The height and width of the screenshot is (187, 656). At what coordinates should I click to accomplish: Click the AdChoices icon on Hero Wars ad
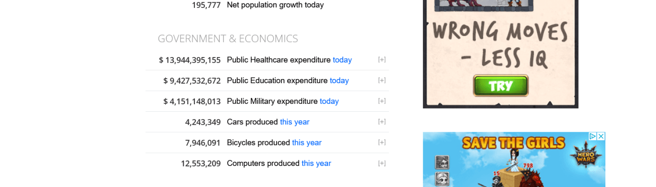pyautogui.click(x=593, y=136)
